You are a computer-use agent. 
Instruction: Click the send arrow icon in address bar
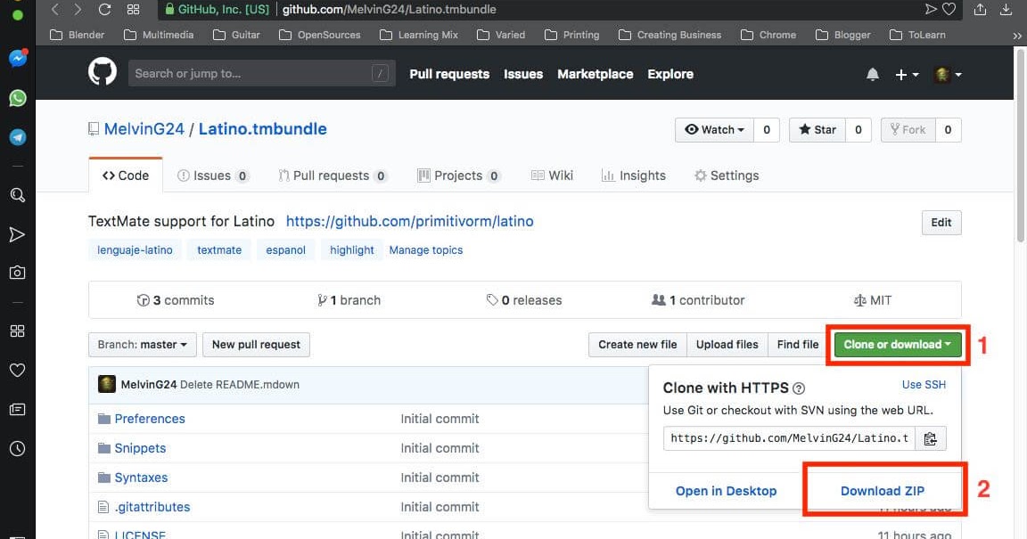pyautogui.click(x=930, y=9)
